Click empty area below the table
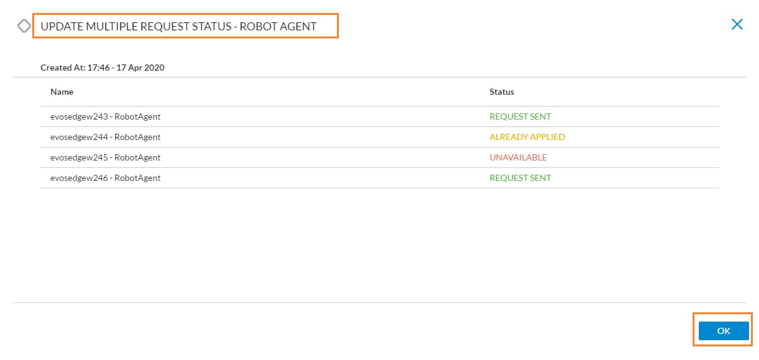Image resolution: width=759 pixels, height=360 pixels. click(380, 245)
